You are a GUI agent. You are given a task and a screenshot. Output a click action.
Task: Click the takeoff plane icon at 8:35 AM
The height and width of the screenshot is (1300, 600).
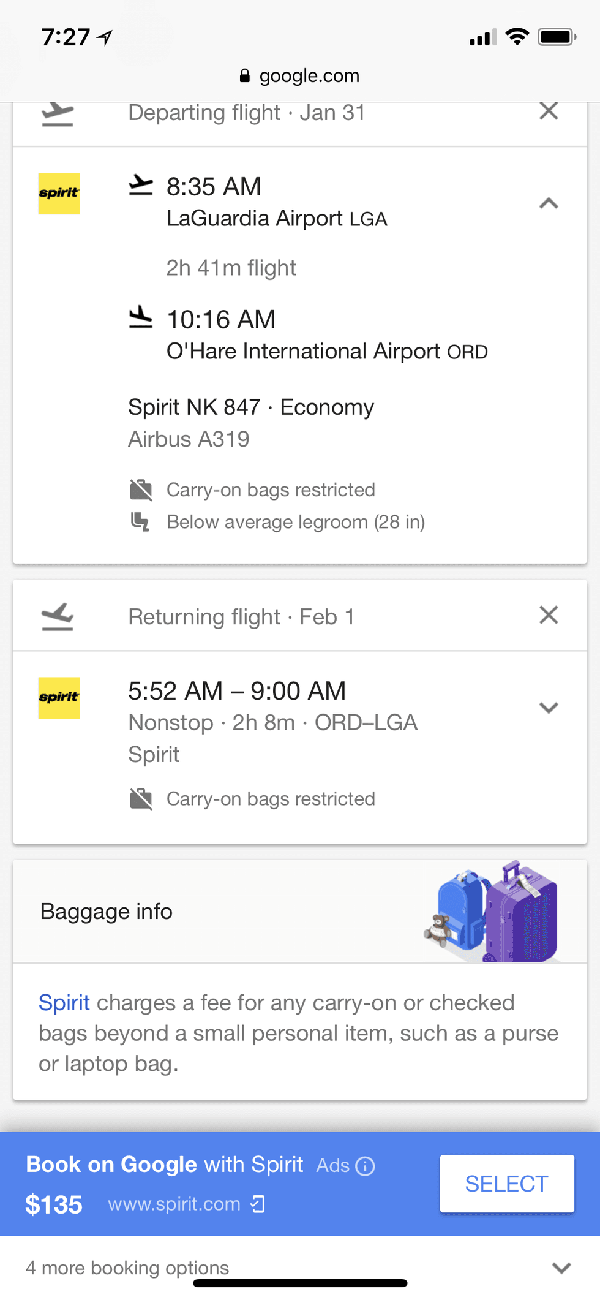140,185
